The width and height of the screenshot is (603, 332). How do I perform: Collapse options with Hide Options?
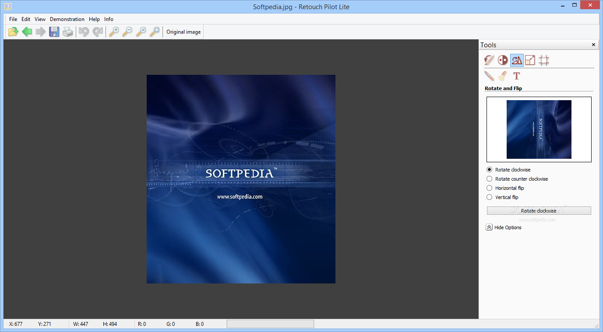504,227
